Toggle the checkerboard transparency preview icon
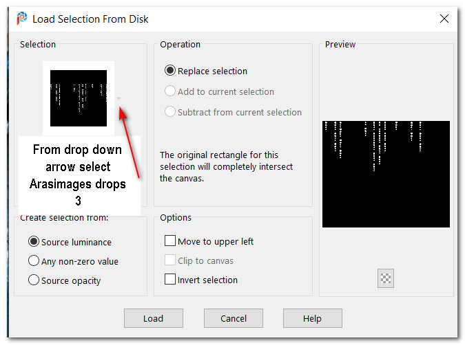The width and height of the screenshot is (465, 345). pos(386,278)
